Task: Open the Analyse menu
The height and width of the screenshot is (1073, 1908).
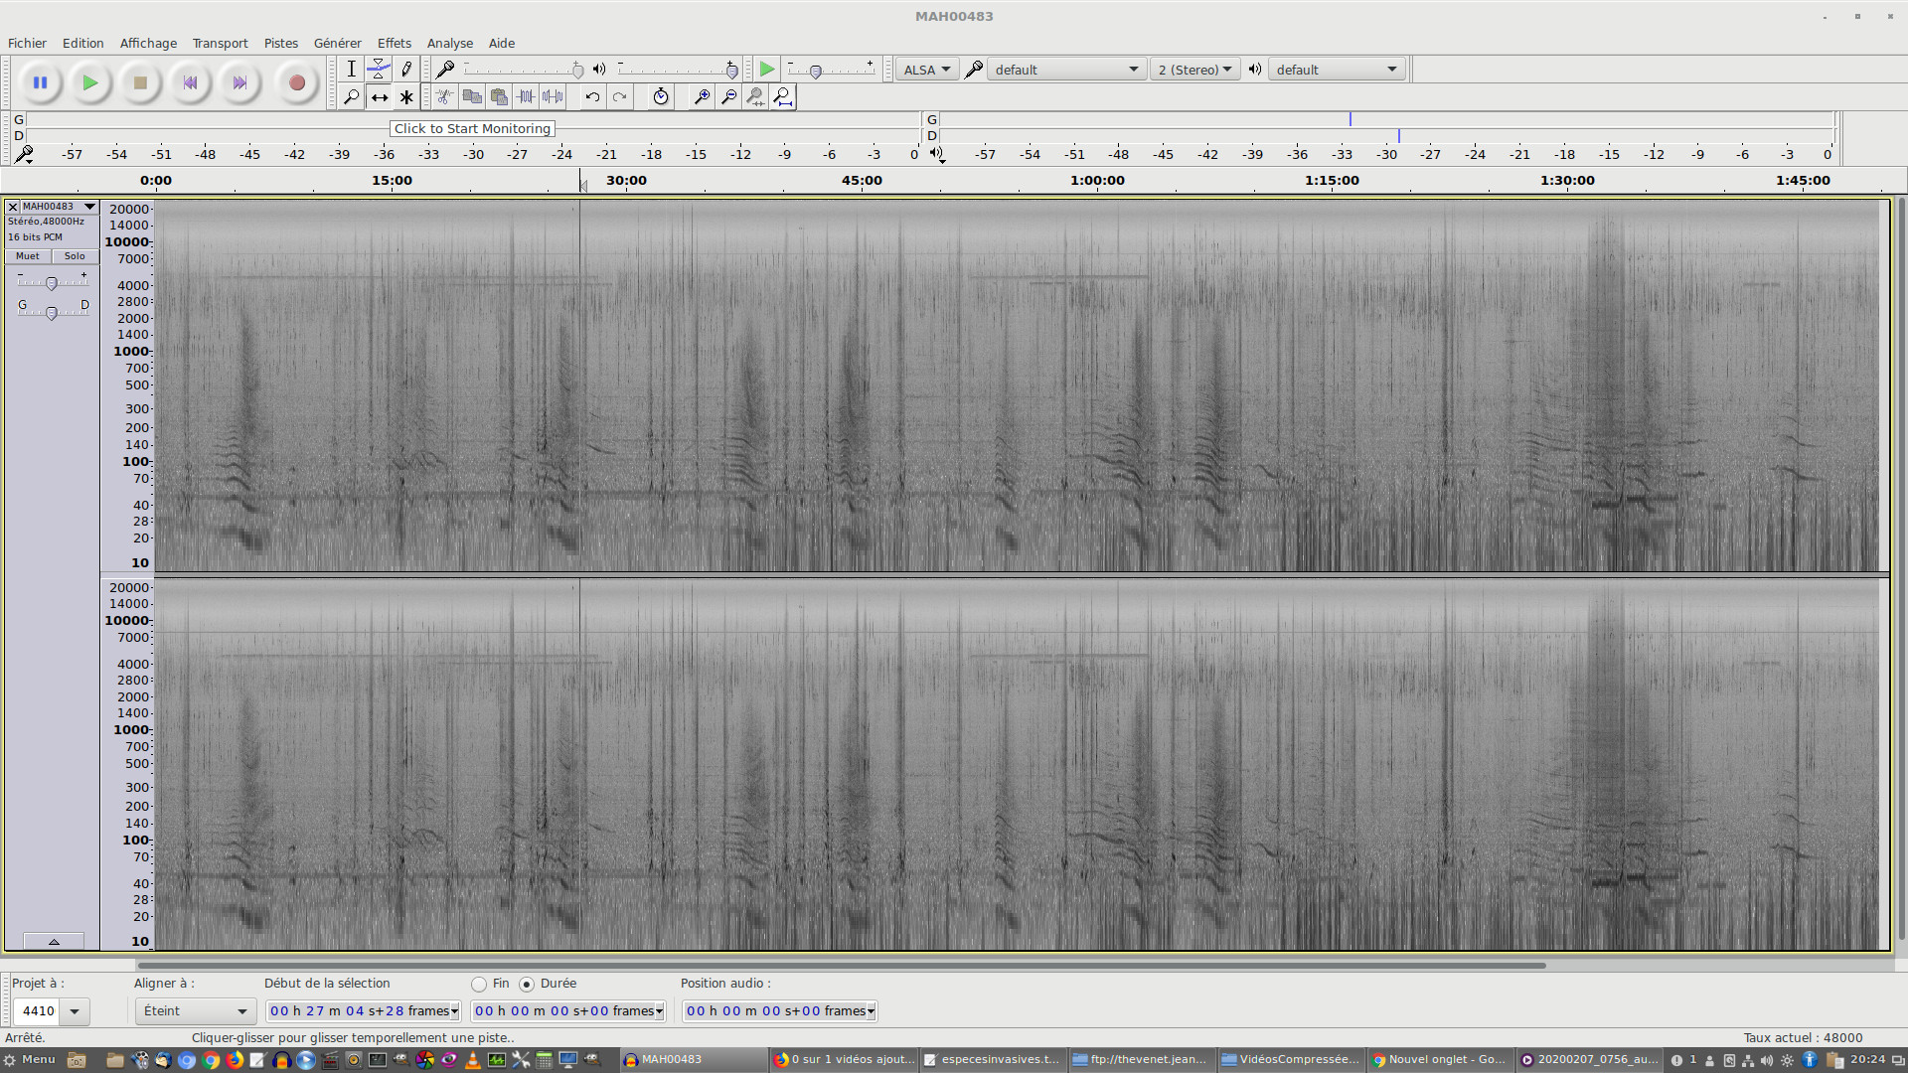Action: pos(449,44)
